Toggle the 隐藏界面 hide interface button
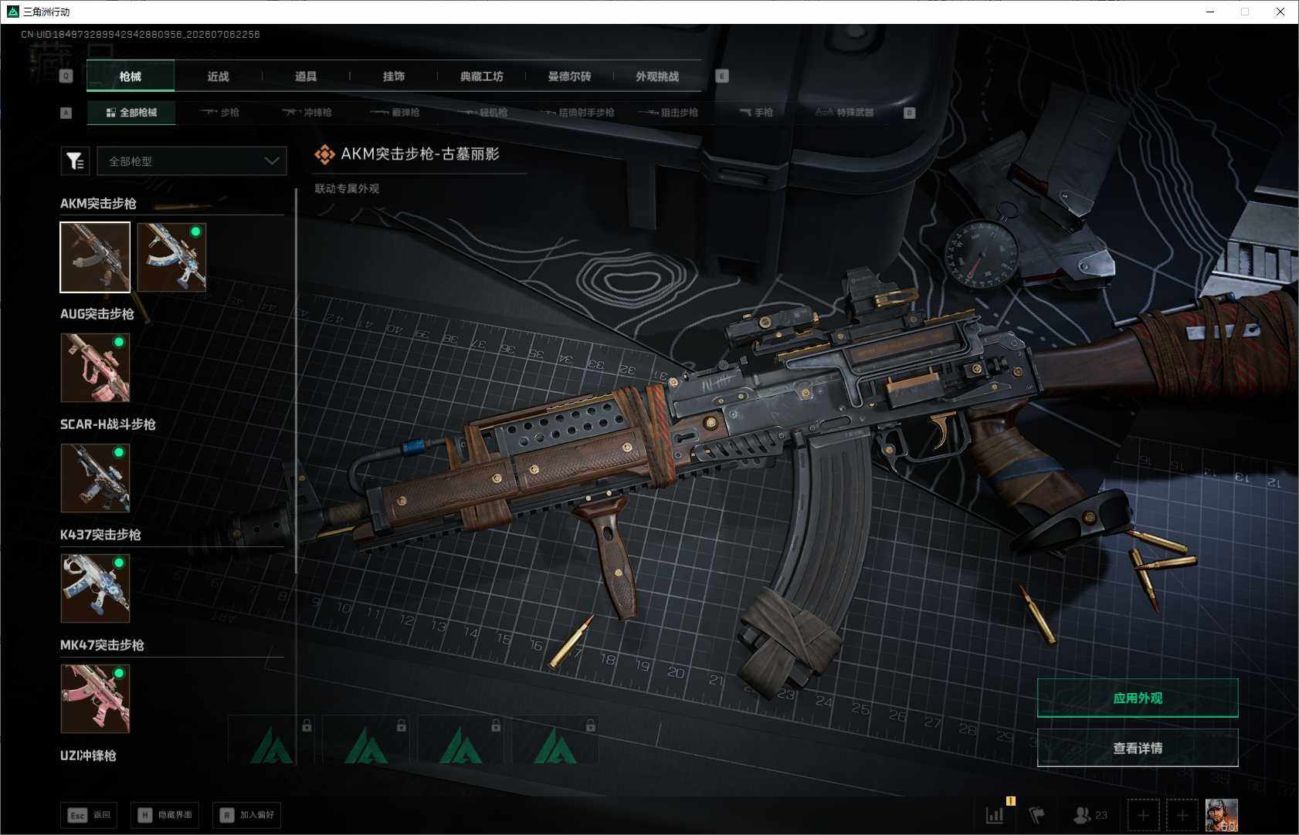 (x=165, y=815)
